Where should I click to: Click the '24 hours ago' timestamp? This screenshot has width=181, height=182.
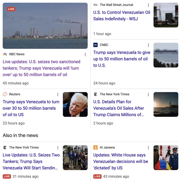(104, 83)
